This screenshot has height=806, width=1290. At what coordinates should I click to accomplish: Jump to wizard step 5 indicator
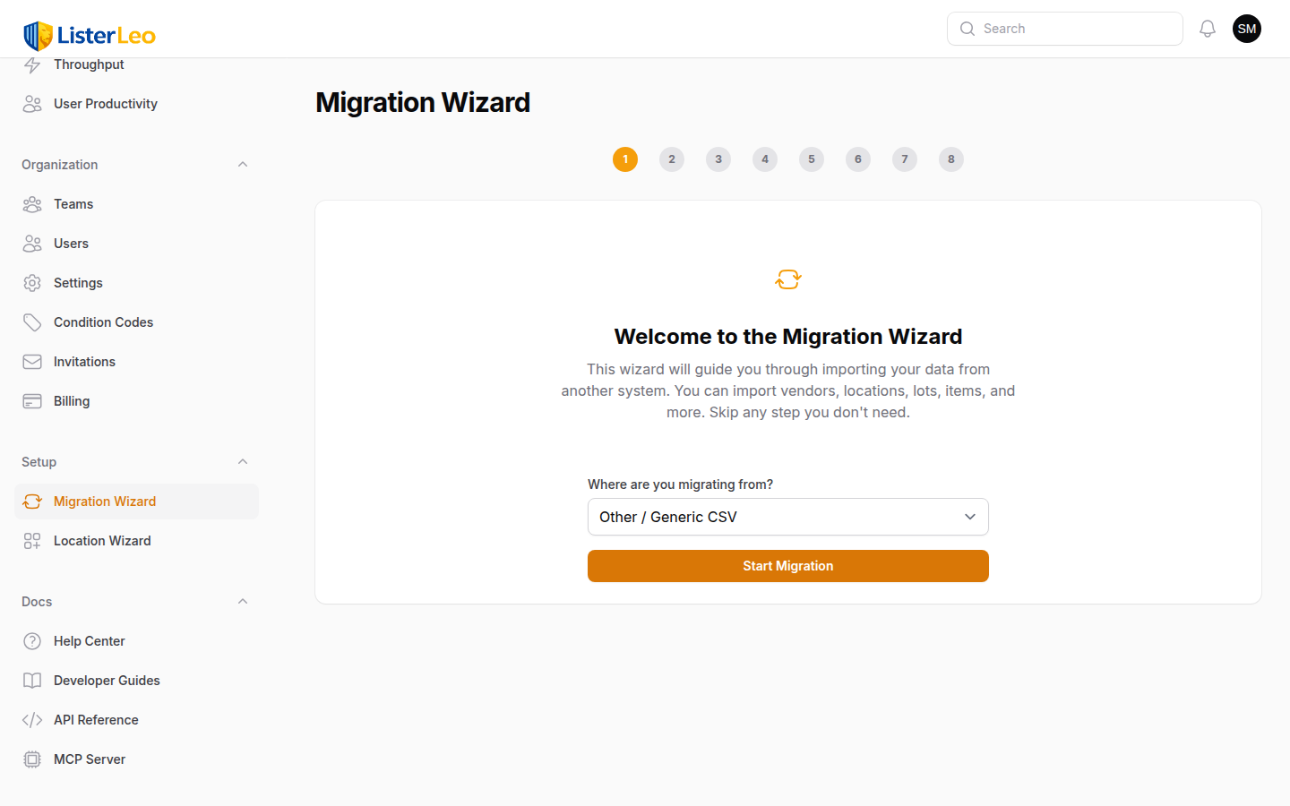(x=811, y=159)
